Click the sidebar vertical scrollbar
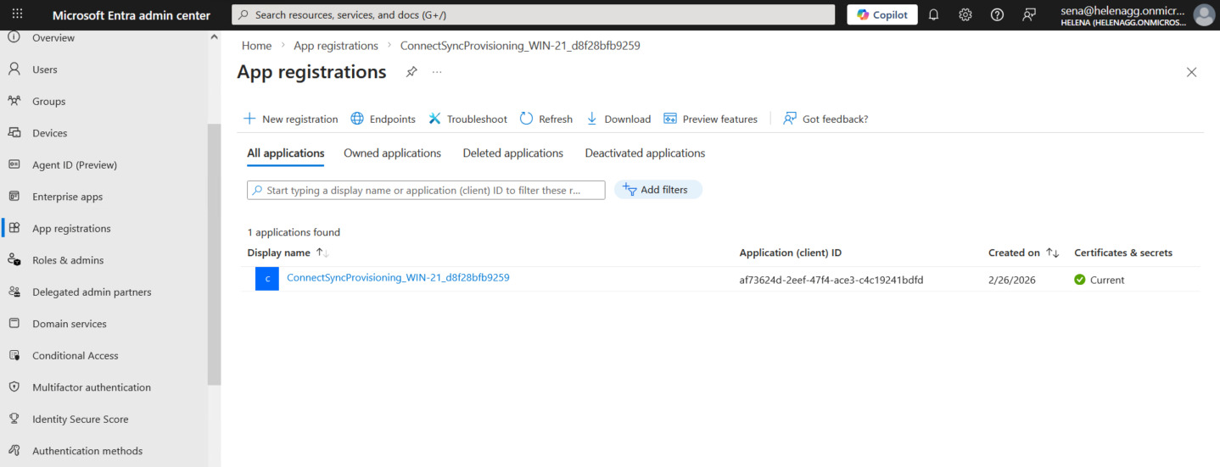Viewport: 1220px width, 467px height. [214, 254]
